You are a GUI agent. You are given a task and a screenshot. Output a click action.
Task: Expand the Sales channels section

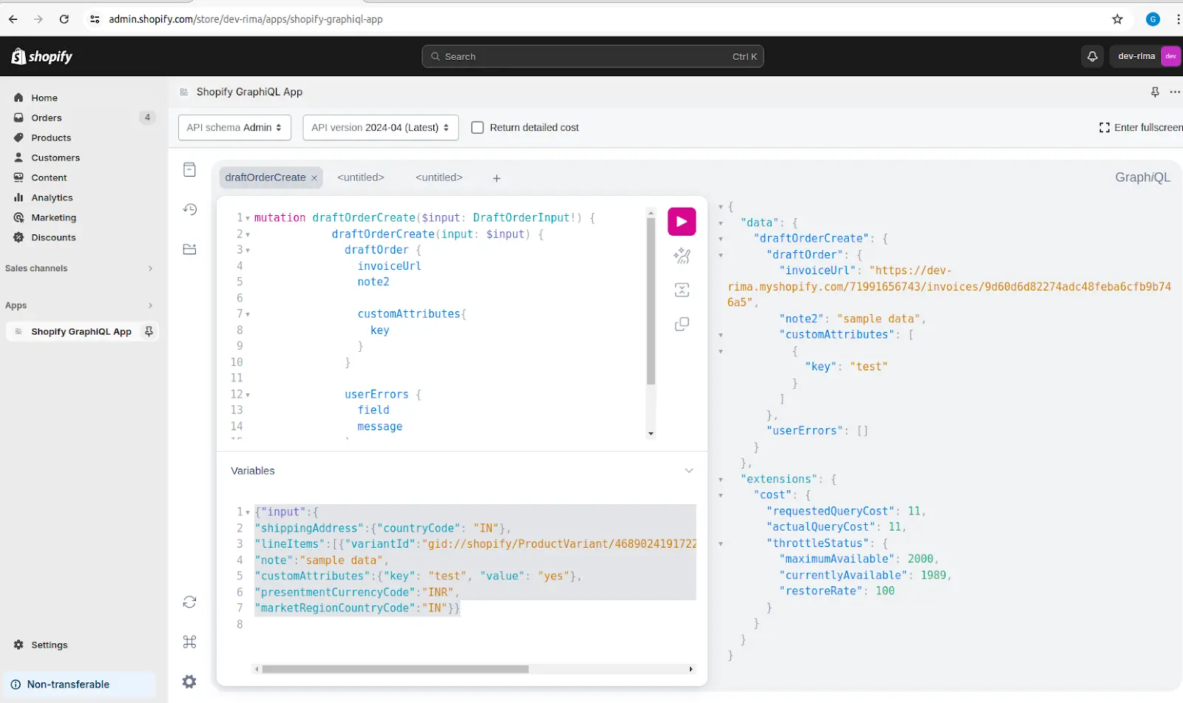(x=150, y=268)
